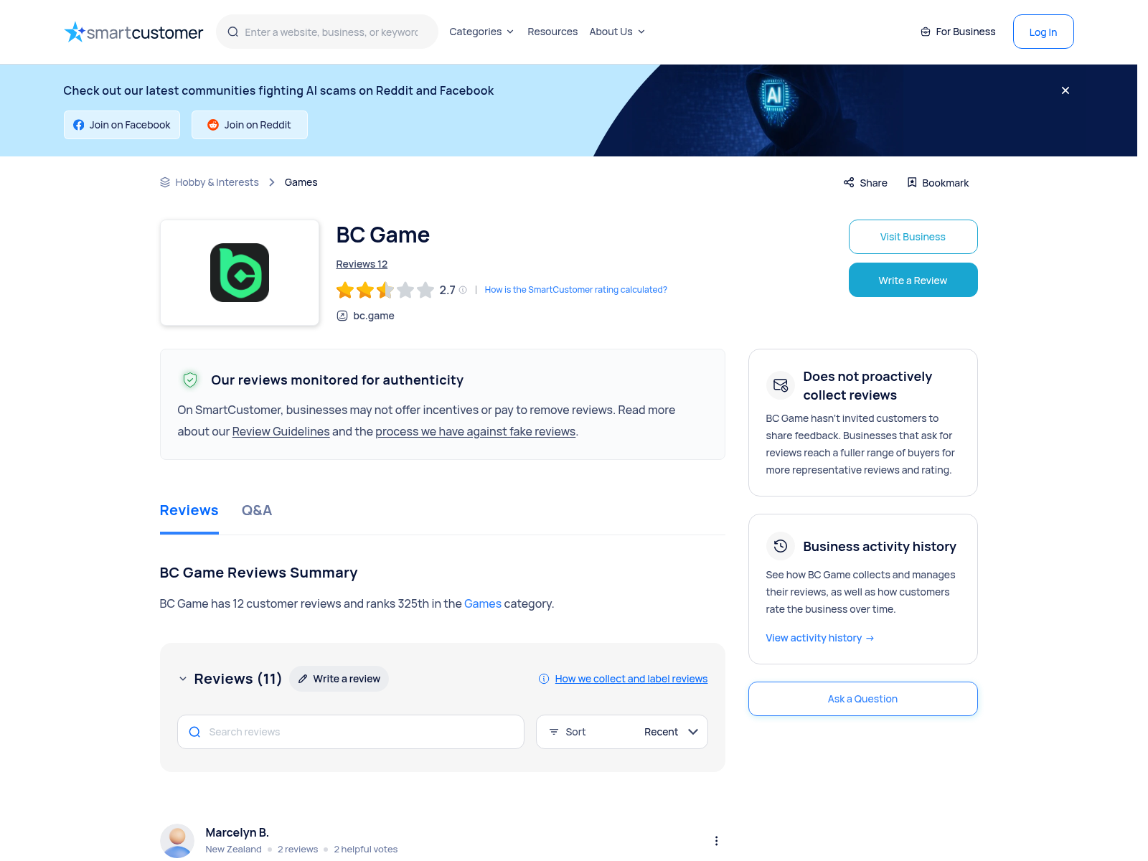Join the community on Reddit
Image resolution: width=1148 pixels, height=861 pixels.
[250, 125]
